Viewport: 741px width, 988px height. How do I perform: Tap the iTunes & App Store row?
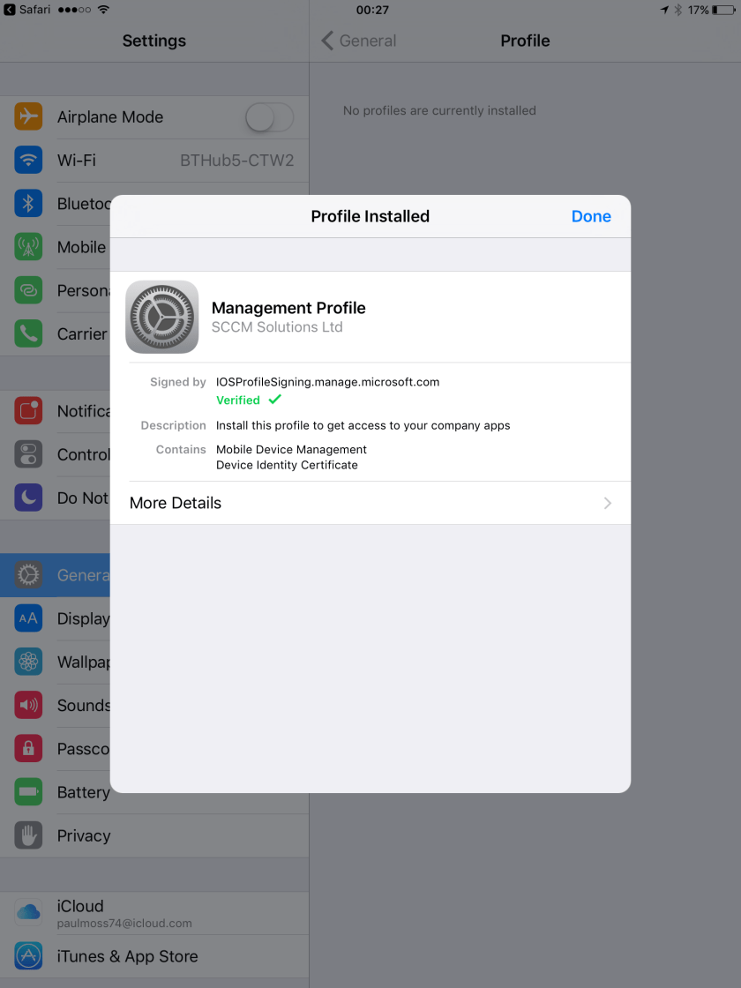point(154,956)
